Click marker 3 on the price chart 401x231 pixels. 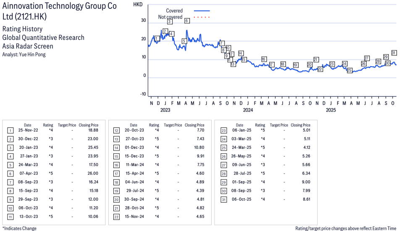pos(170,21)
